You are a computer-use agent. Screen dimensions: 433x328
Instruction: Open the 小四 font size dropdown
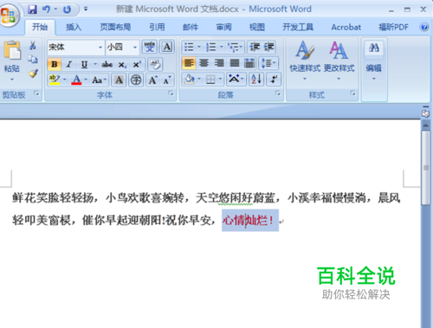tap(135, 48)
